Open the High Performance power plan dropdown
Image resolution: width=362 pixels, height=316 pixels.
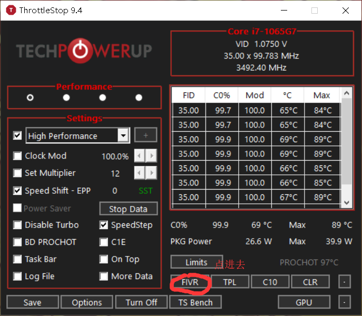(123, 135)
